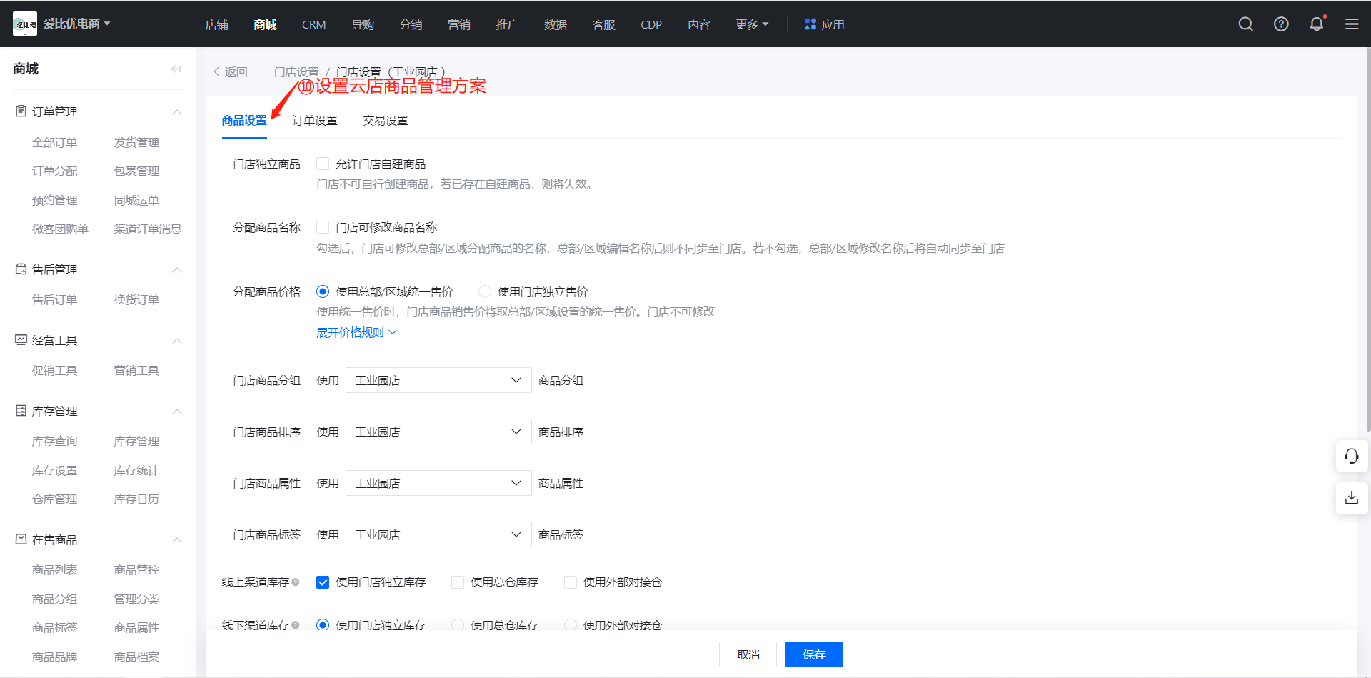This screenshot has height=678, width=1371.
Task: Click the help icon next to 线下渠道库存
Action: tap(296, 625)
